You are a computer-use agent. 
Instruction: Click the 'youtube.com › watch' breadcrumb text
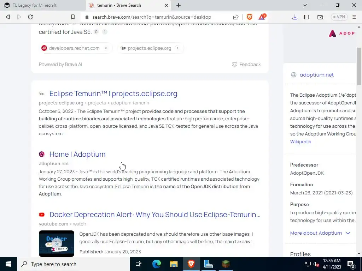click(62, 224)
